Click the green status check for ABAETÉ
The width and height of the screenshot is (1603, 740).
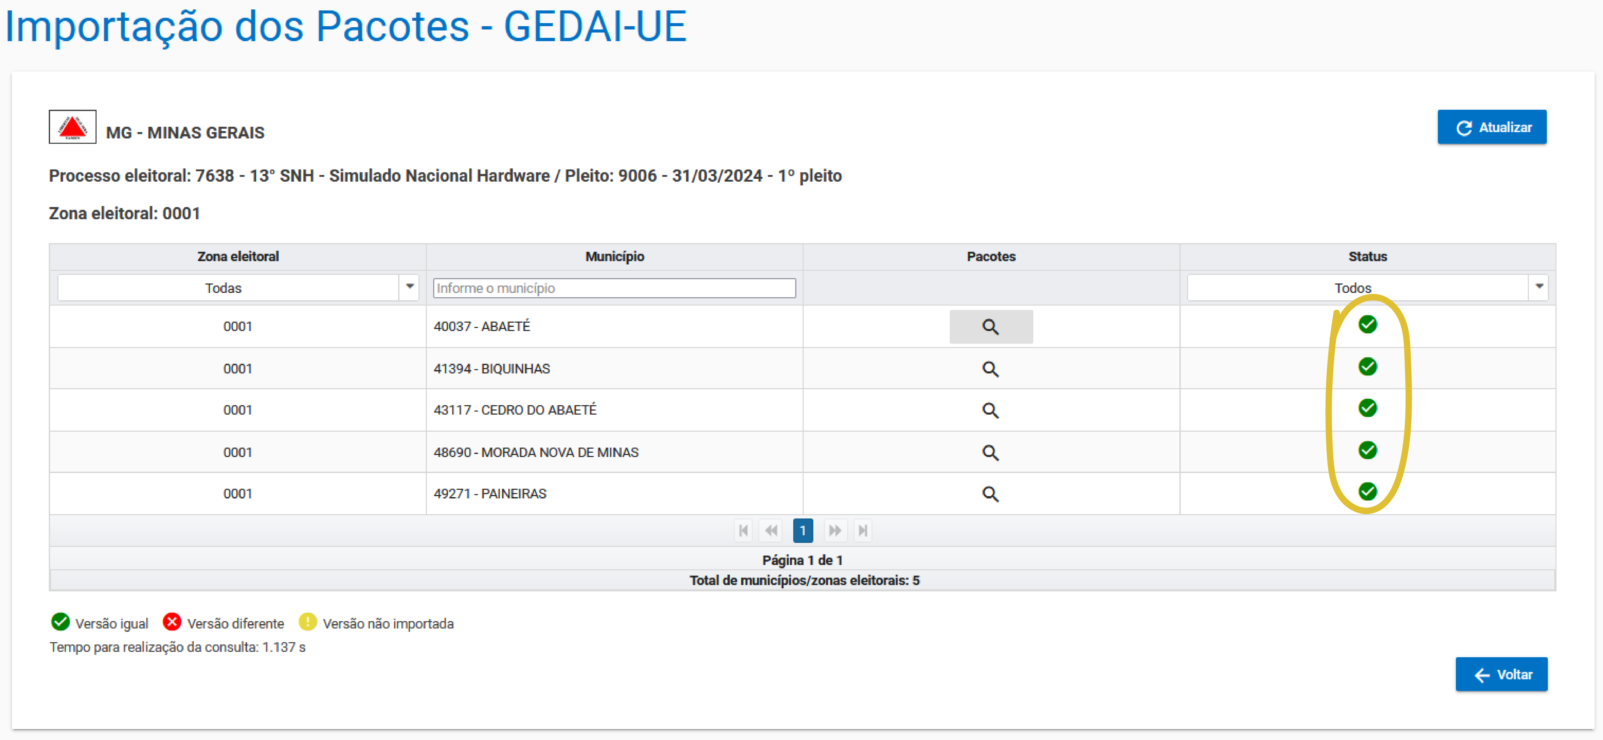1367,324
